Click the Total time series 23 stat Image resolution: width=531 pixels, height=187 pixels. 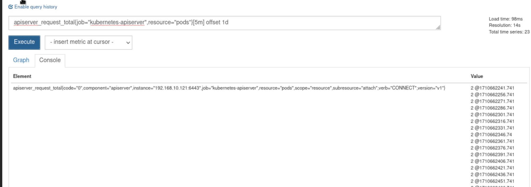[x=509, y=32]
